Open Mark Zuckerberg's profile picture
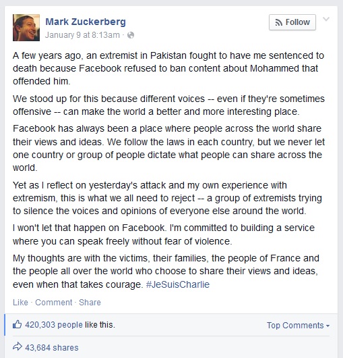The width and height of the screenshot is (343, 358). [x=26, y=28]
